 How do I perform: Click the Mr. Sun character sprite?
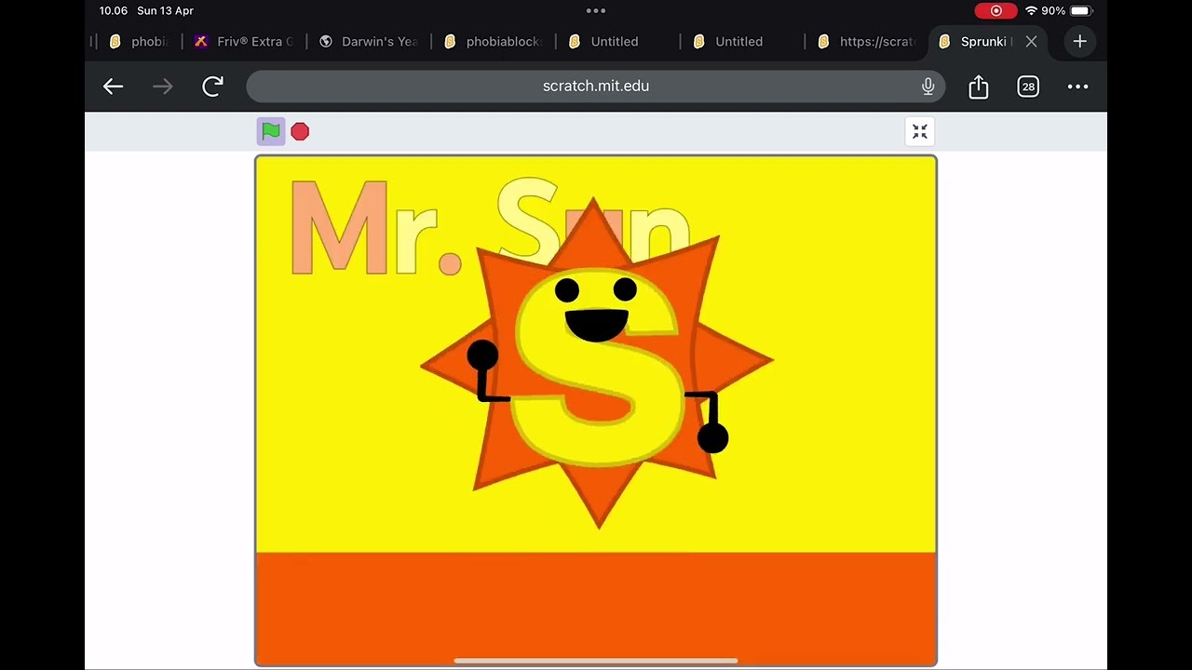click(596, 363)
